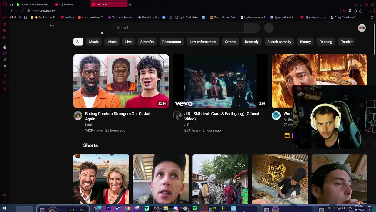Open the history clock icon in the sidebar
Image resolution: width=376 pixels, height=212 pixels.
click(x=5, y=82)
